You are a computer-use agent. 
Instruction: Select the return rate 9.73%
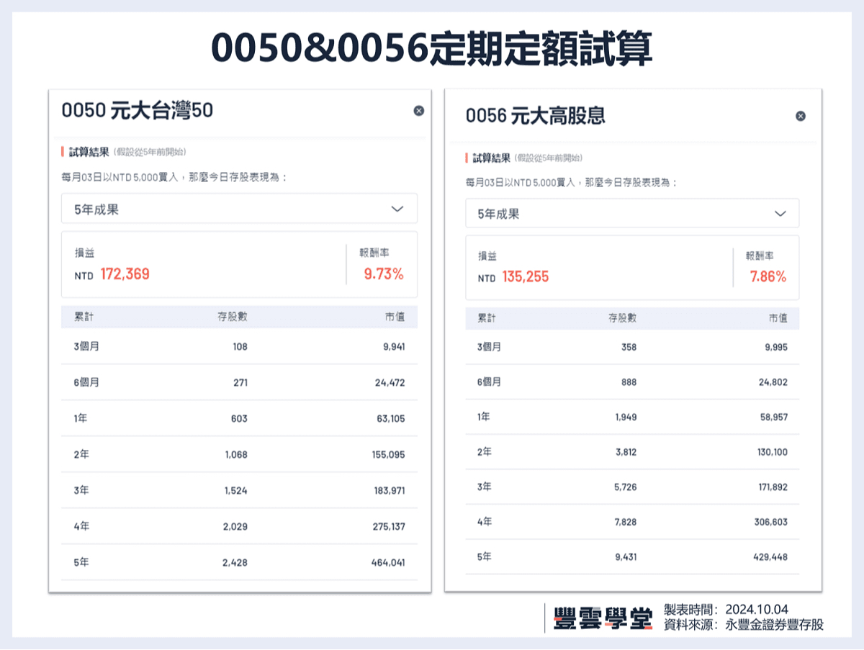tap(384, 274)
